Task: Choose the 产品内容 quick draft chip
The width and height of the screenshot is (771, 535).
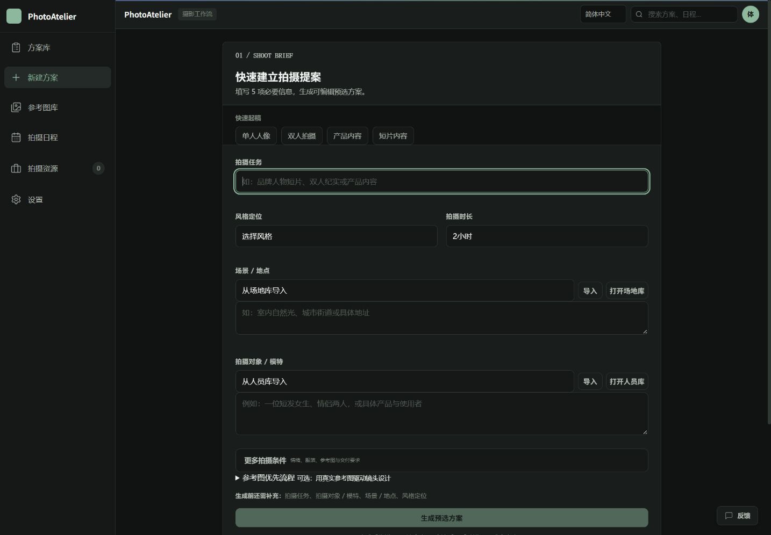Action: (347, 136)
